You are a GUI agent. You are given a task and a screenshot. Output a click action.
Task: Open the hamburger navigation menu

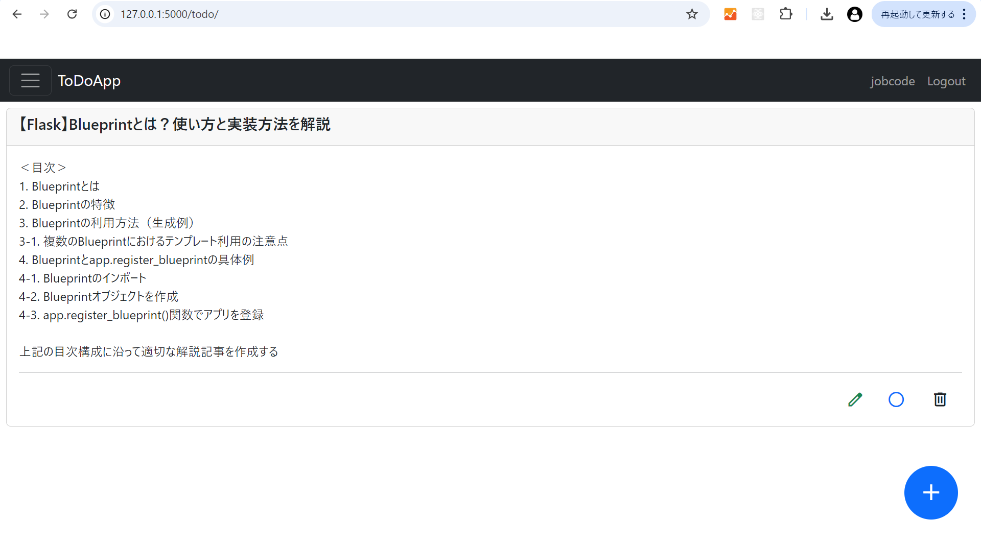pos(30,80)
